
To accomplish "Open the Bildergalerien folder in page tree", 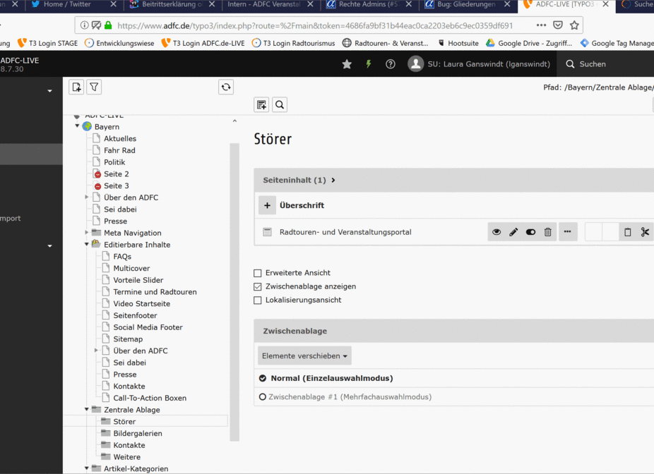I will (137, 433).
